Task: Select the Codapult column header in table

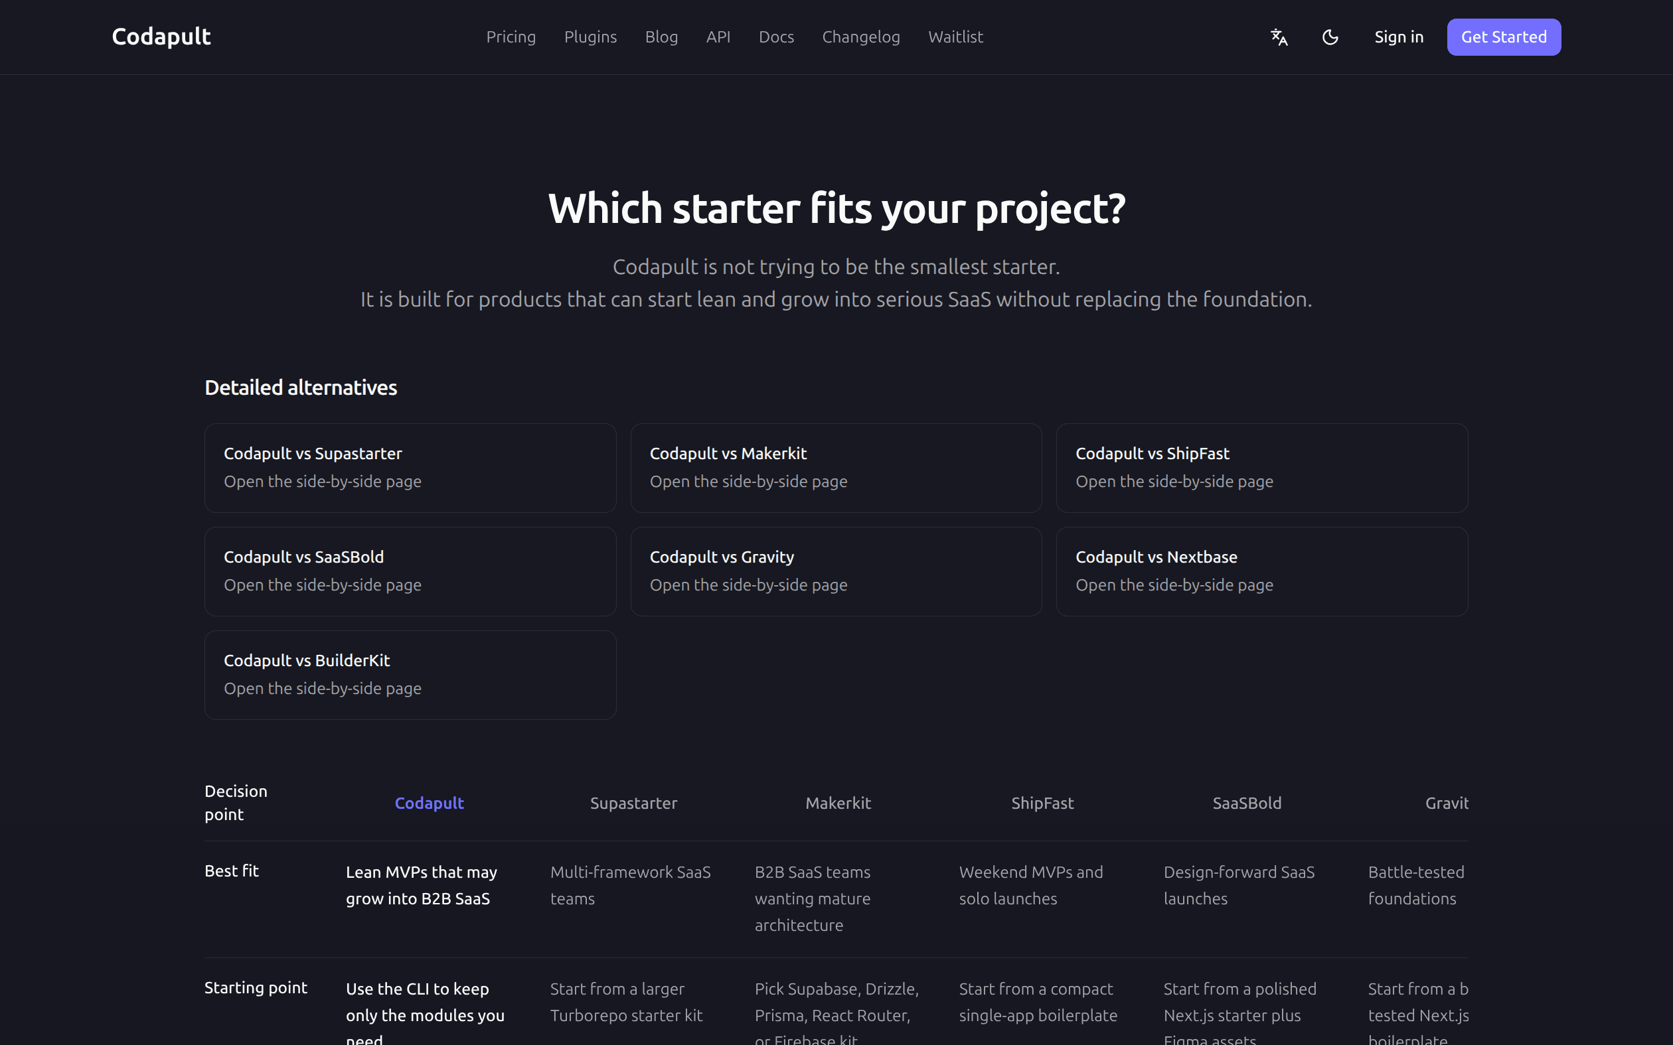Action: (430, 803)
